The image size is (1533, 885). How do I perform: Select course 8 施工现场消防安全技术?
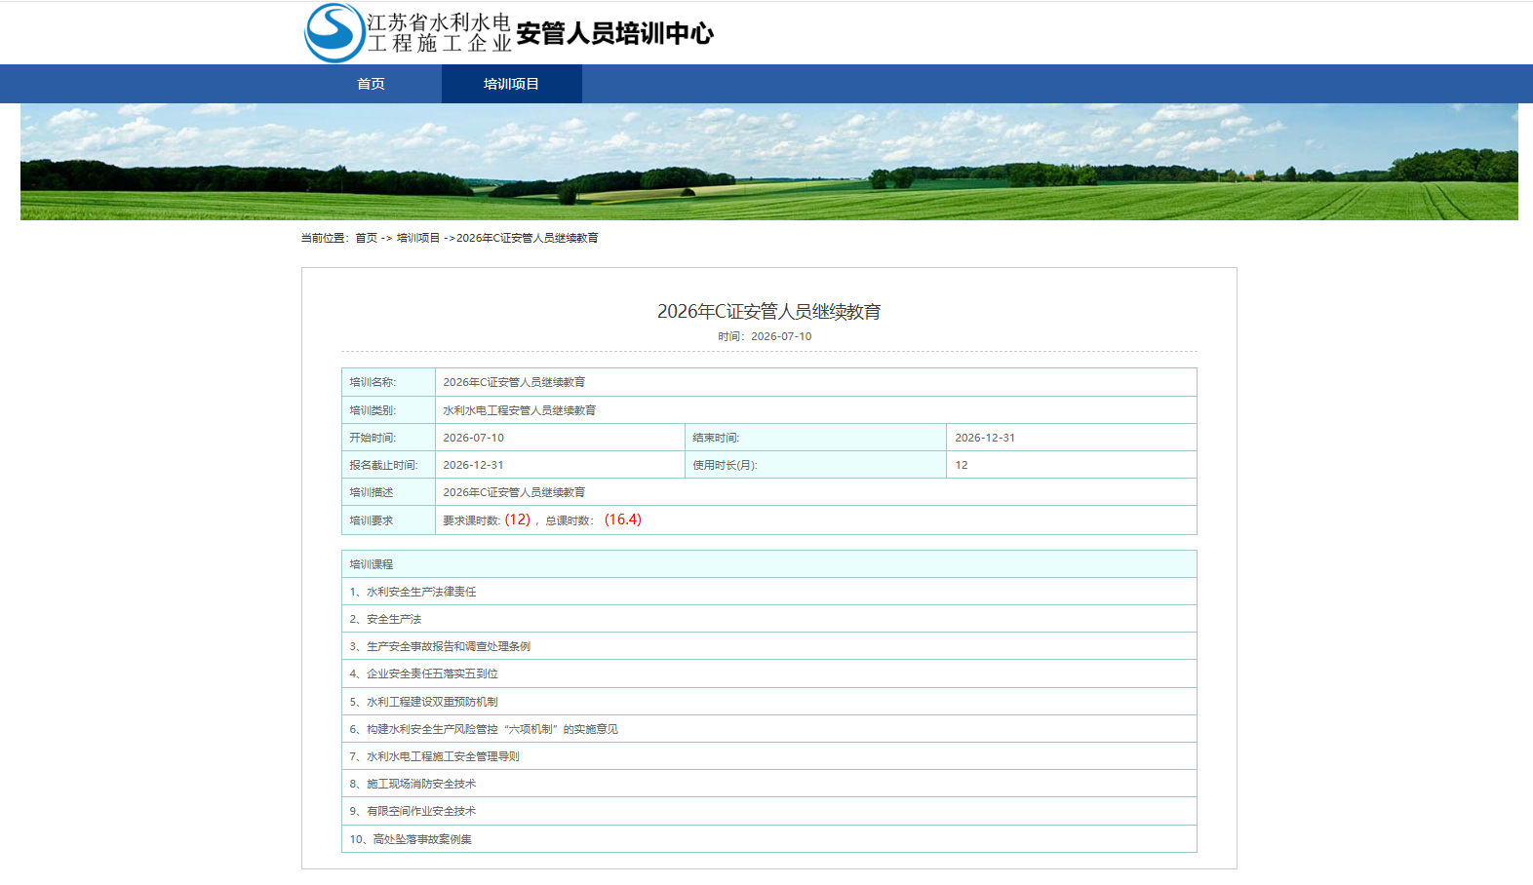(768, 784)
